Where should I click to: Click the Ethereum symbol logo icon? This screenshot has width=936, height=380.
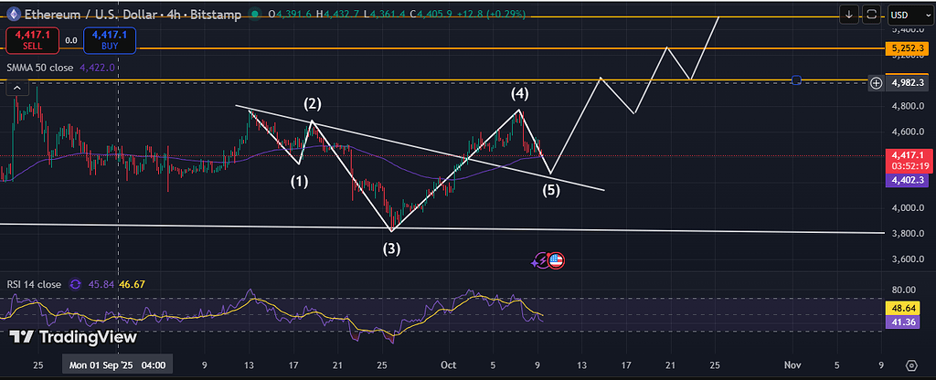tap(12, 16)
